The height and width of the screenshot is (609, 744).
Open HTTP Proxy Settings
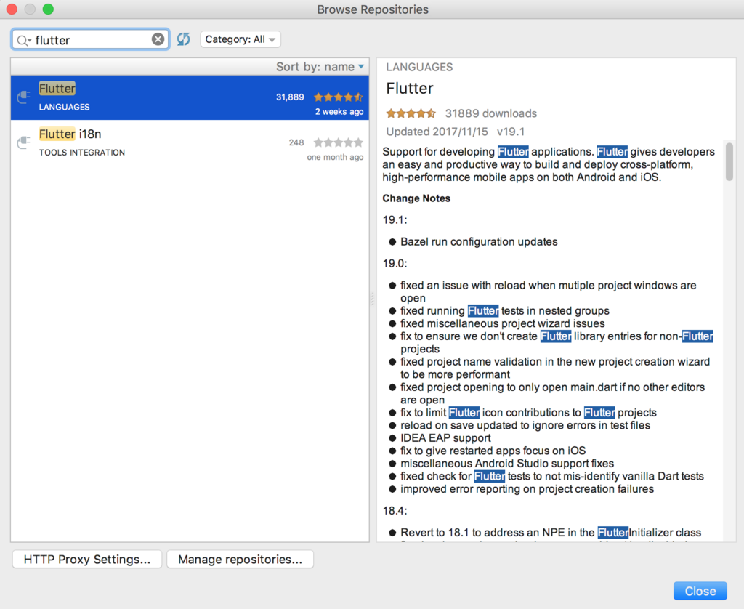pos(87,559)
